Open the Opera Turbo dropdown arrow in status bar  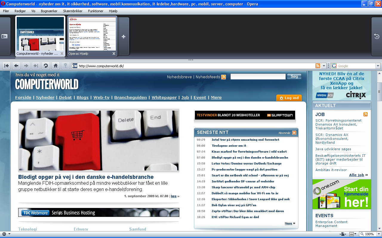[x=9, y=234]
